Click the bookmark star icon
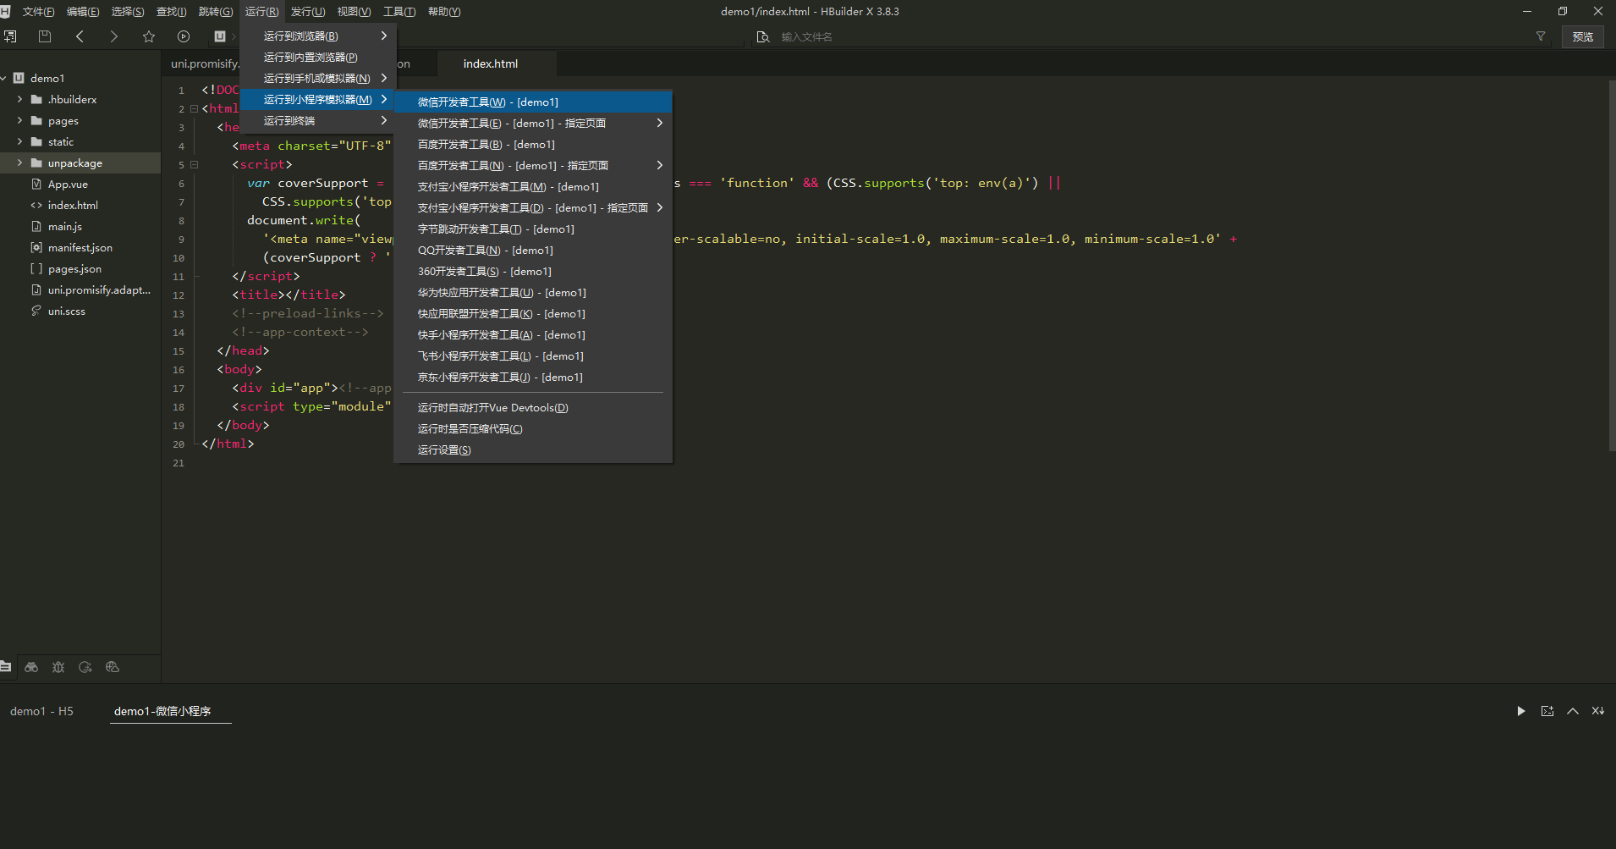Viewport: 1616px width, 849px height. [149, 36]
